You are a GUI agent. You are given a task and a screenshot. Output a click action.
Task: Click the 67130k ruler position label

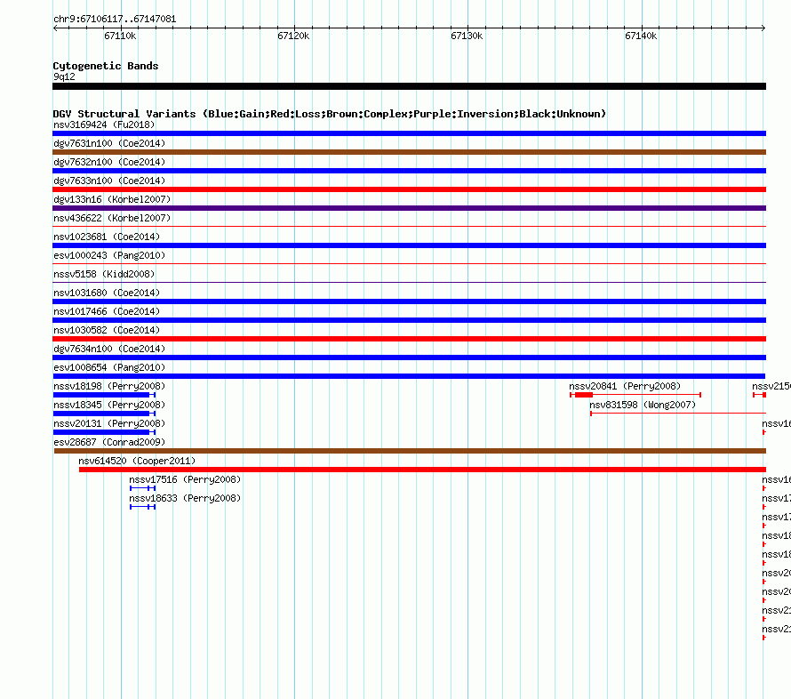point(467,36)
